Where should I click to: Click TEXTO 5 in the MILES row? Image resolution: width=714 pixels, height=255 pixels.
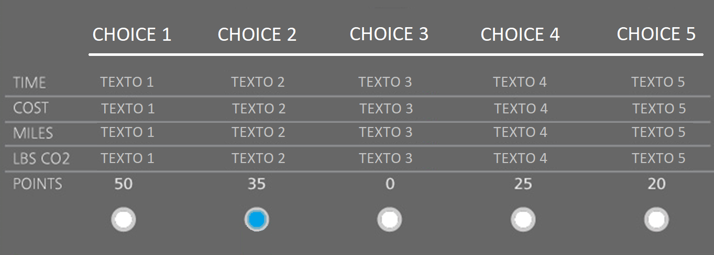(x=658, y=132)
